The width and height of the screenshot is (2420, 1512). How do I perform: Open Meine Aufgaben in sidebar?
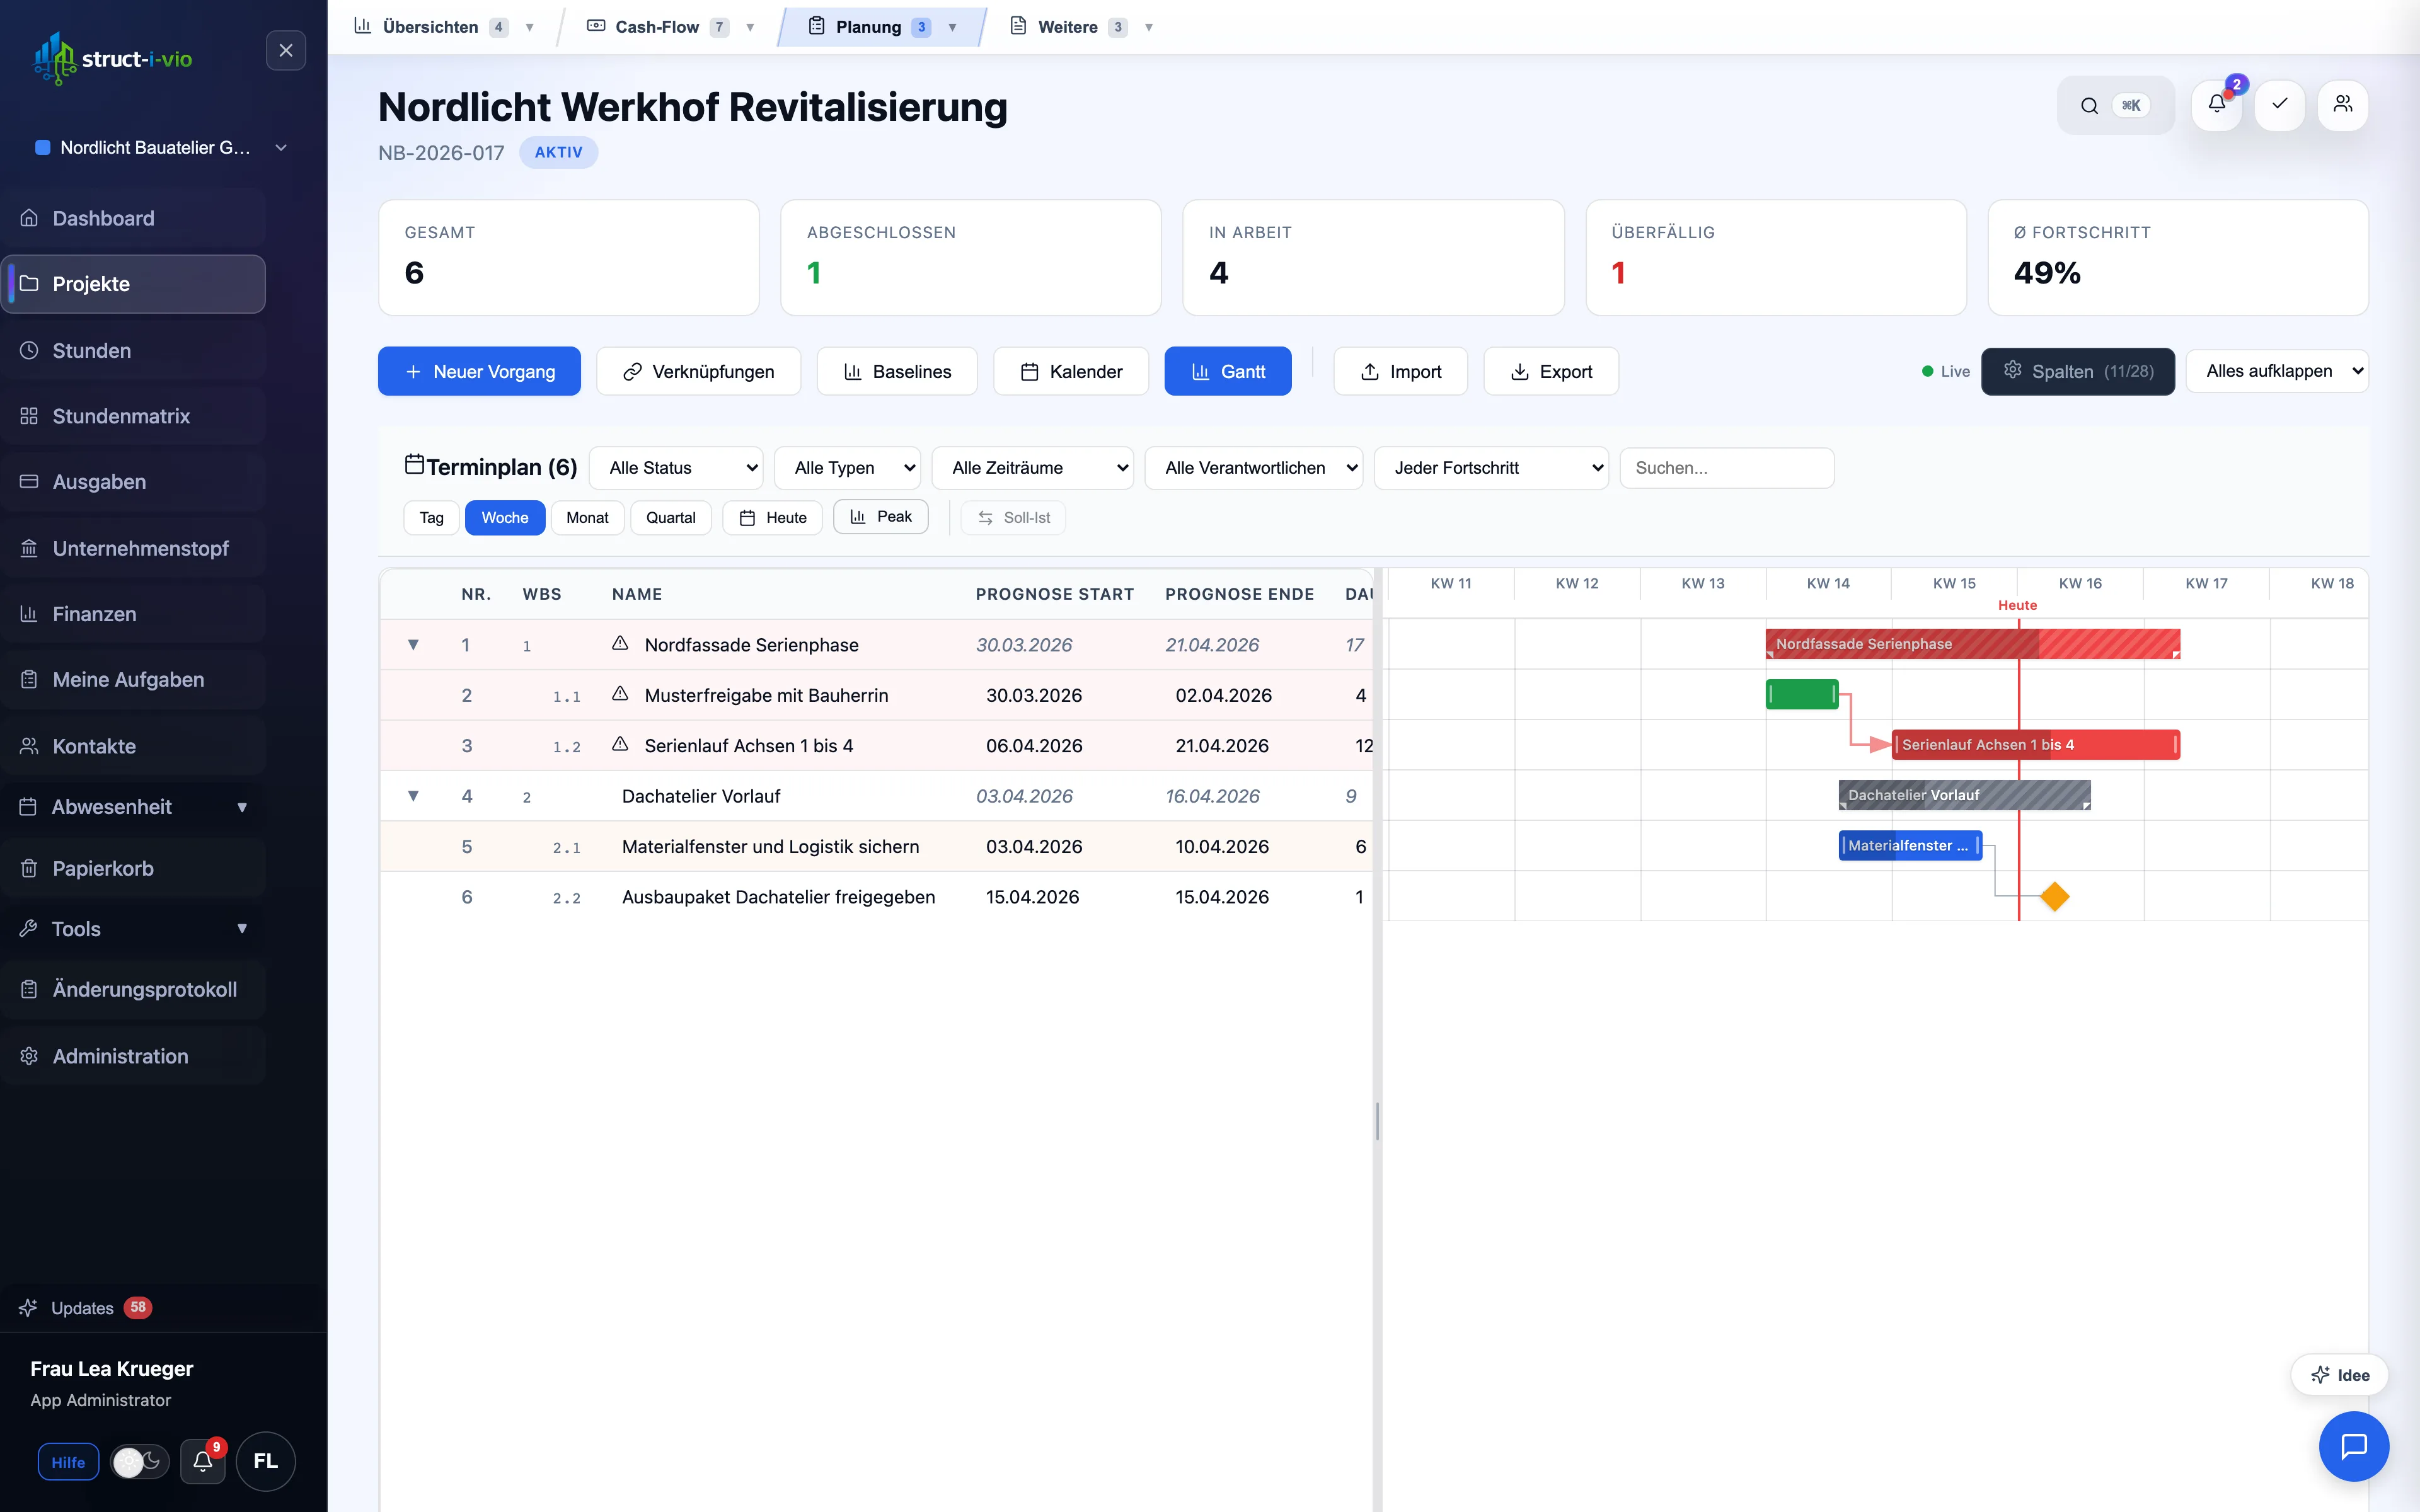point(134,680)
